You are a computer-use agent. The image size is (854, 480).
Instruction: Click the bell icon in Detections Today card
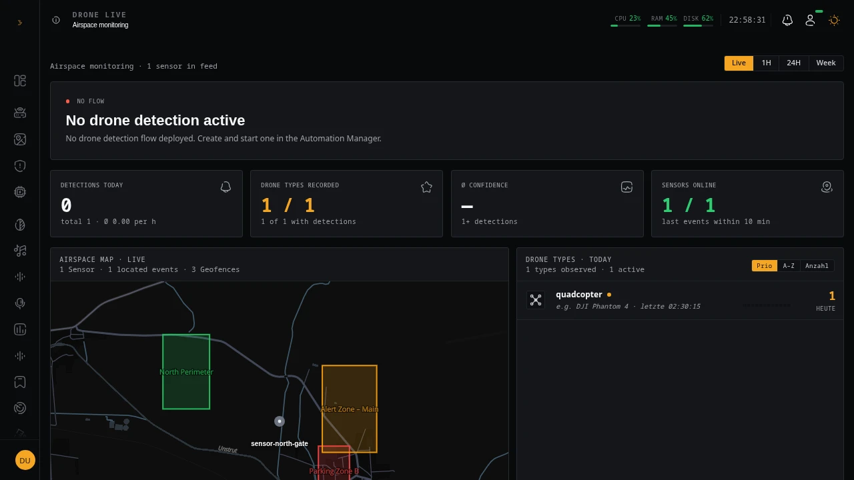(x=226, y=187)
